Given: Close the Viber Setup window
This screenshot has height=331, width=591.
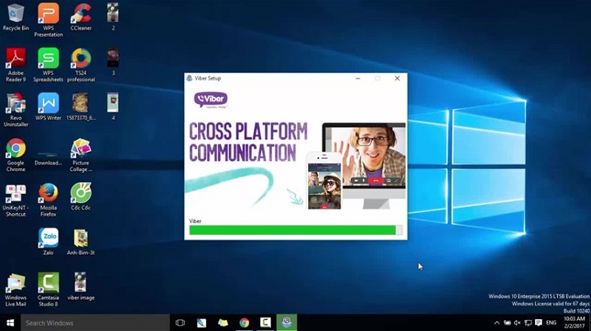Looking at the screenshot, I should [x=397, y=78].
